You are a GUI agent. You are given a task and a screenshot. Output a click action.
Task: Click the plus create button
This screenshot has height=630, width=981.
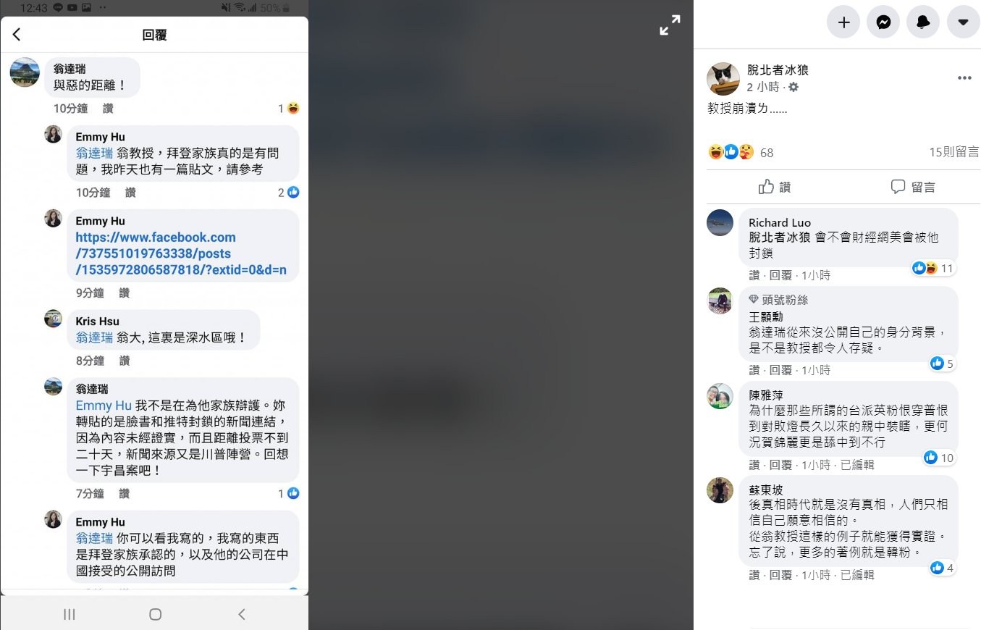click(843, 22)
